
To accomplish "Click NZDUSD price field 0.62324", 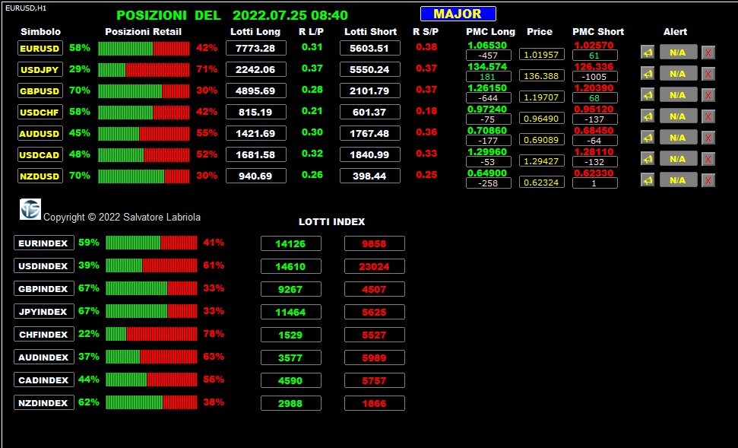I will click(542, 183).
